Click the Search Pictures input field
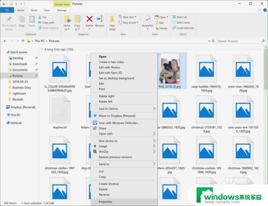Image resolution: width=268 pixels, height=206 pixels. point(239,41)
